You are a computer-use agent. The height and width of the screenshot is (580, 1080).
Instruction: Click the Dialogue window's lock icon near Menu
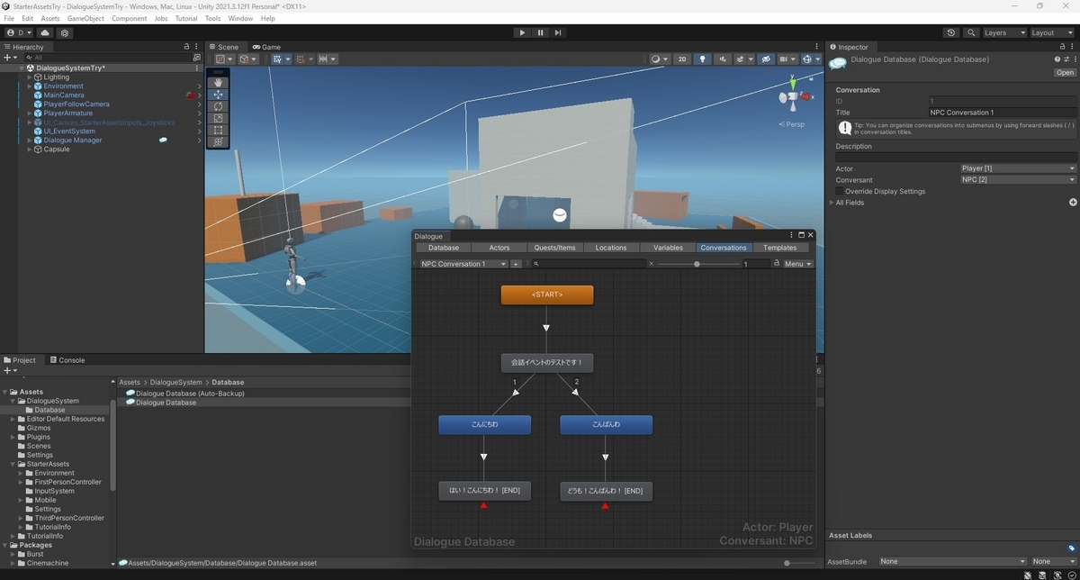pos(775,263)
